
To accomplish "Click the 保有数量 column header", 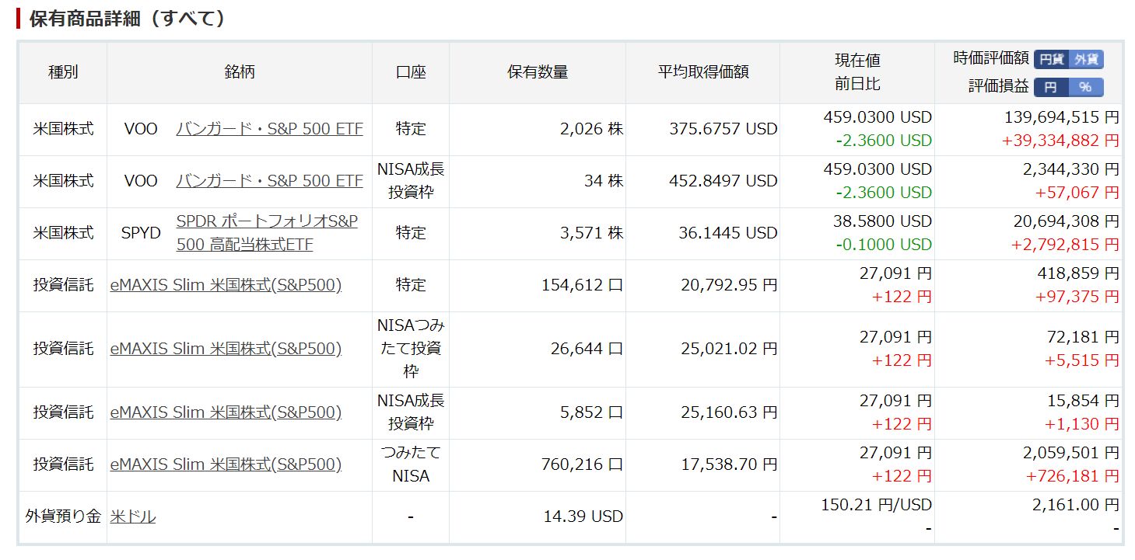I will [x=538, y=72].
